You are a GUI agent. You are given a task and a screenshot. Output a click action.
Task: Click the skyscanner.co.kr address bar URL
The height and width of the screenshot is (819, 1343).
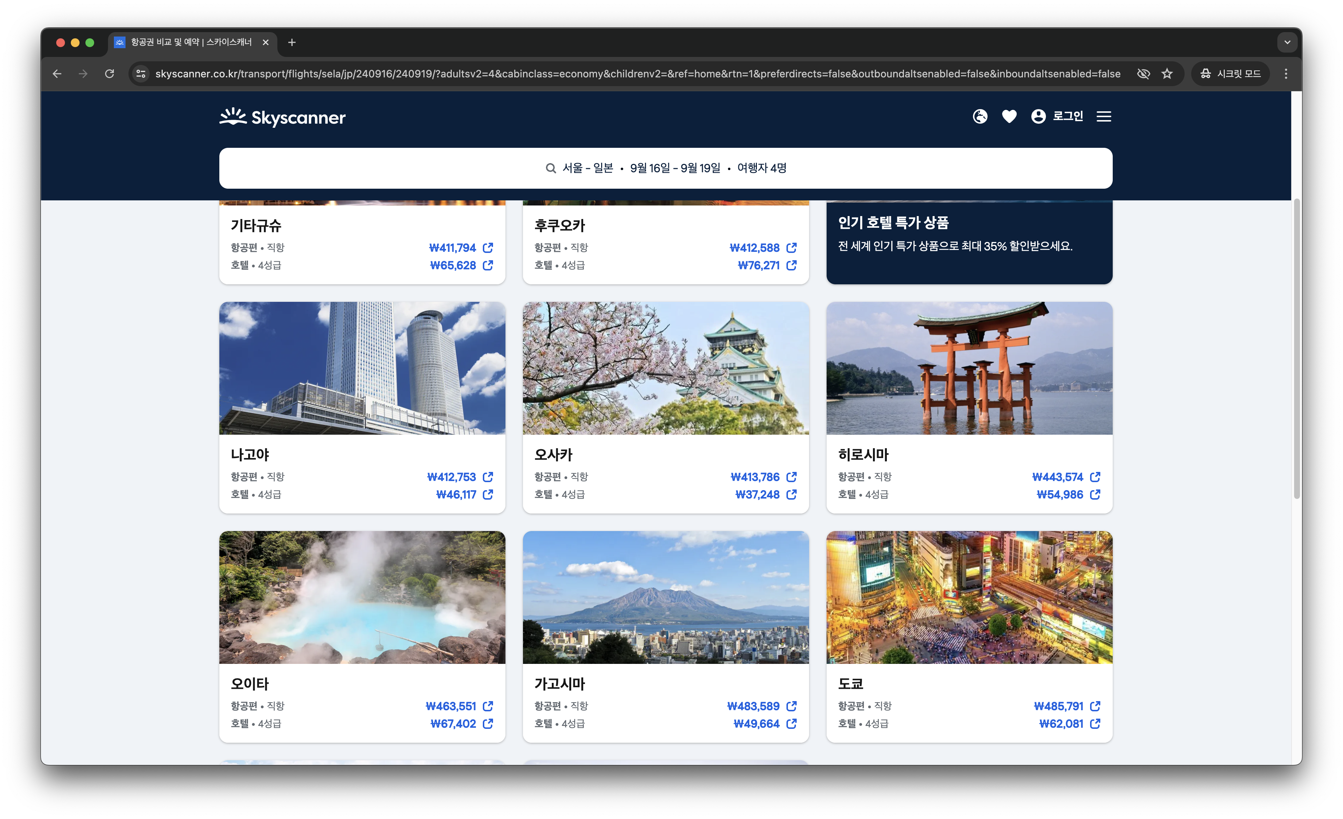638,74
